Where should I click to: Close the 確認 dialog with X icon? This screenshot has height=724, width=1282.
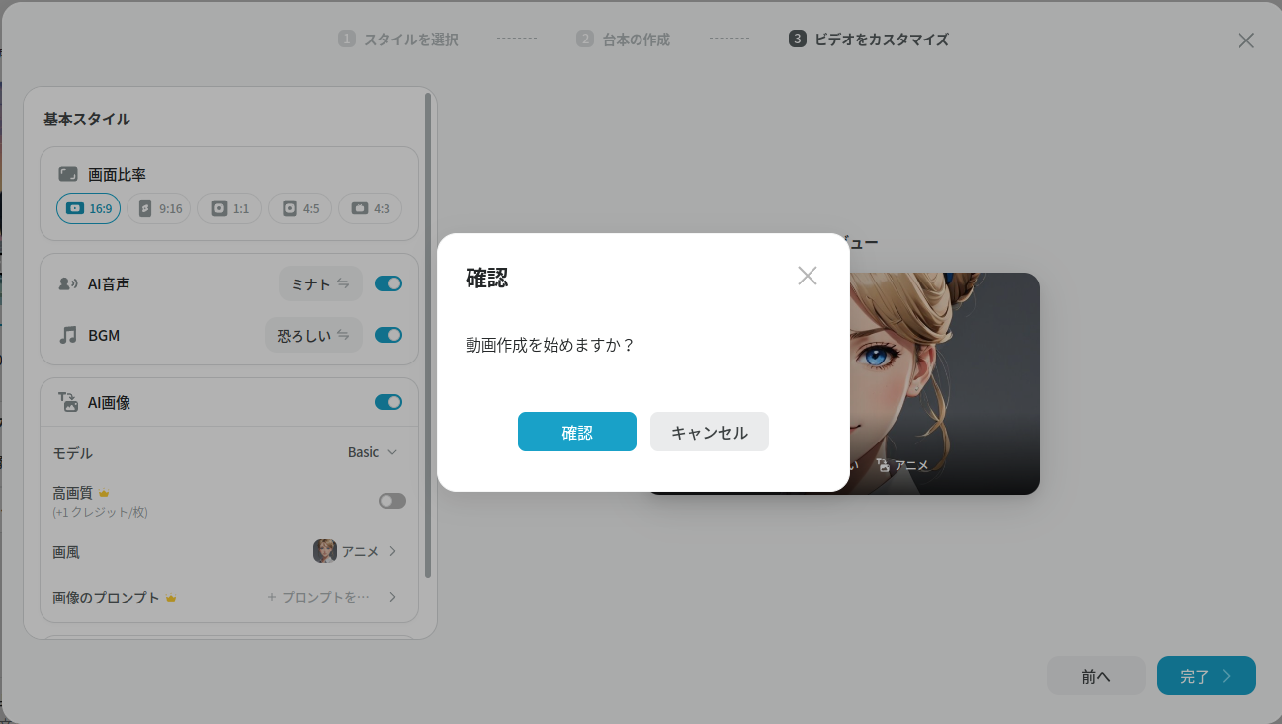click(808, 276)
